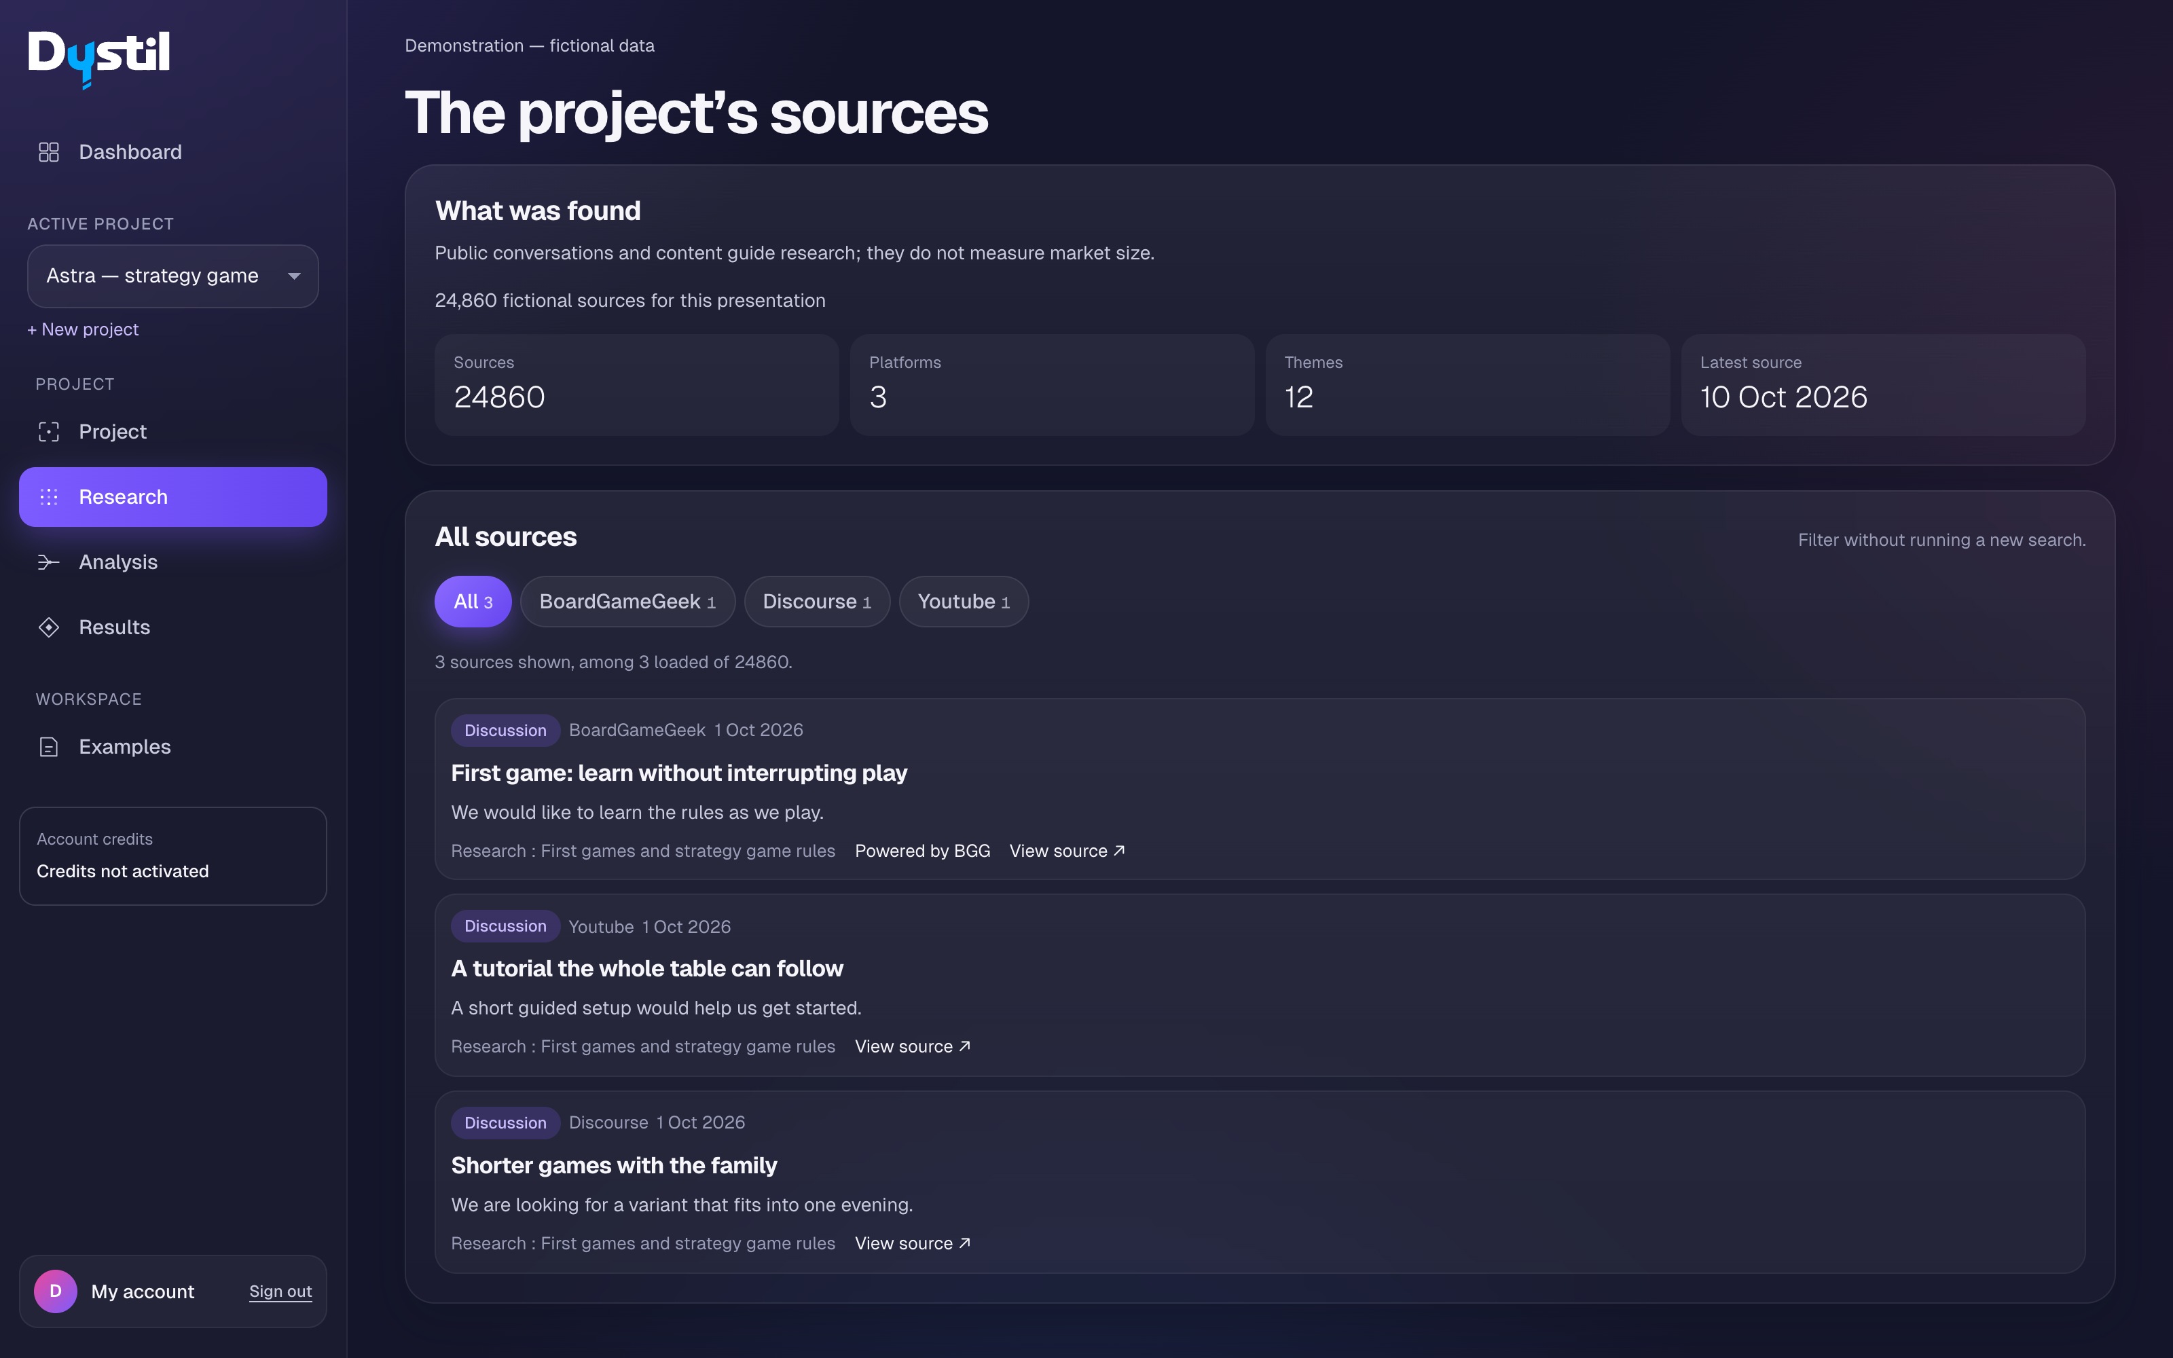Filter sources by Discourse

point(817,602)
